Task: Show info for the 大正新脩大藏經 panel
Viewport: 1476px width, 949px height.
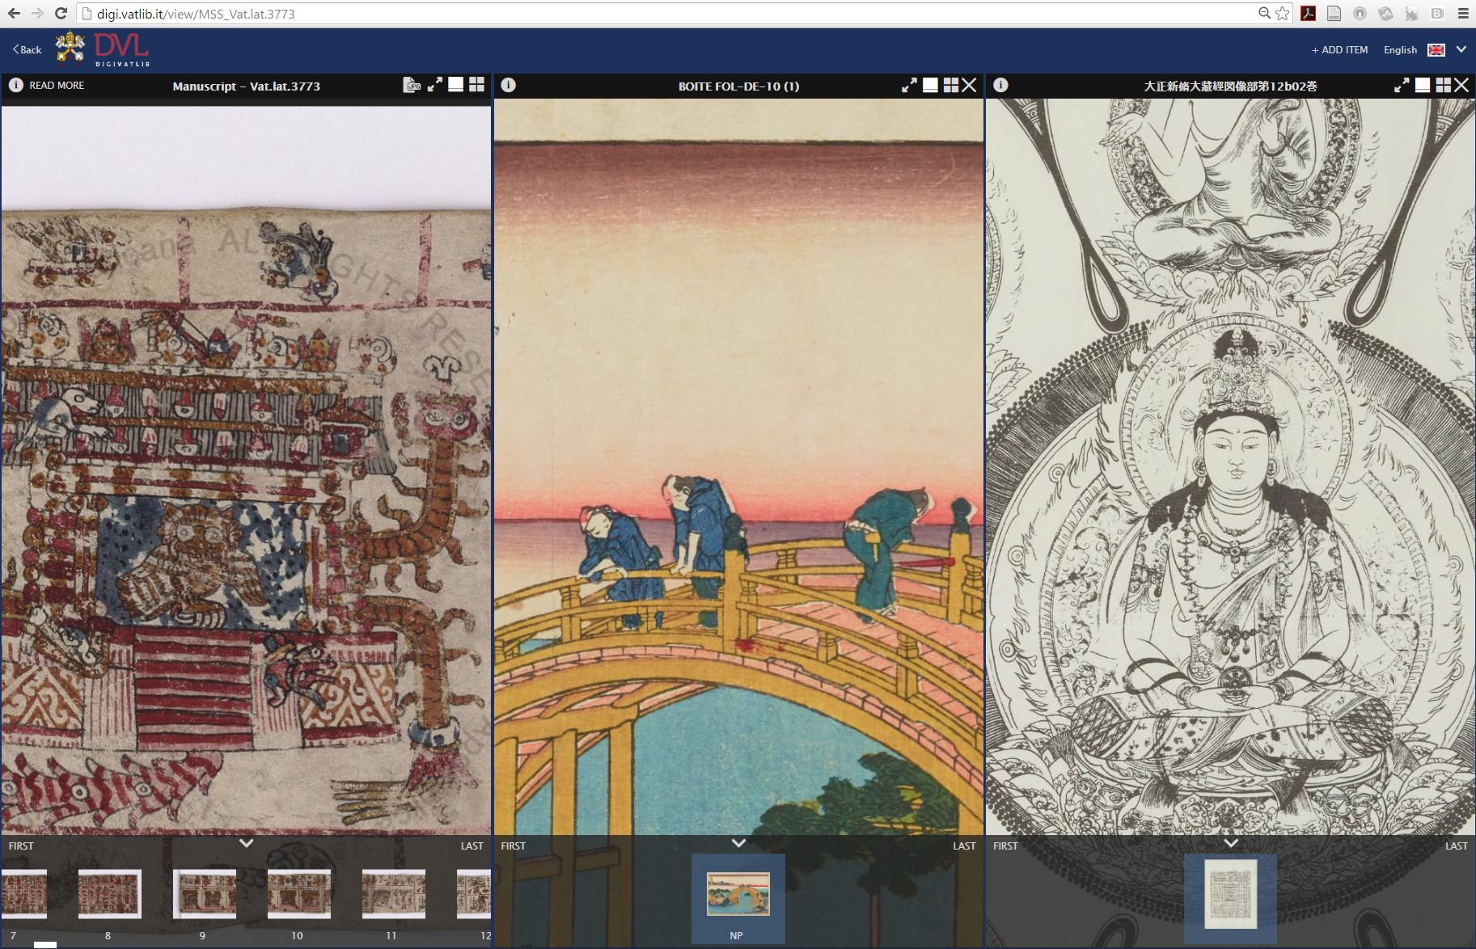Action: point(1000,85)
